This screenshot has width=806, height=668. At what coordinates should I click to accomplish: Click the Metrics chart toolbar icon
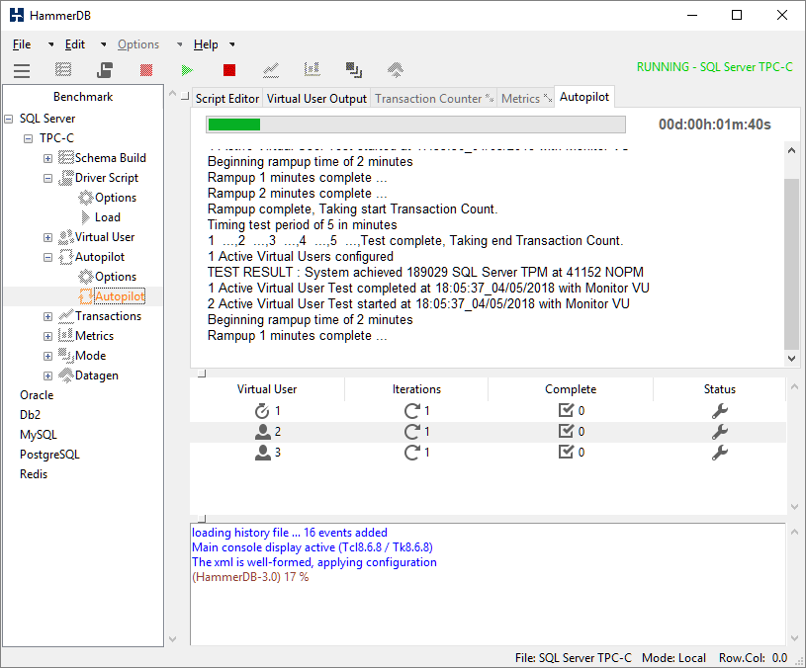(313, 69)
